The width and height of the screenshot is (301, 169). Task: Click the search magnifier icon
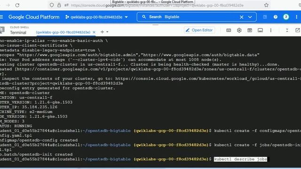pyautogui.click(x=144, y=17)
